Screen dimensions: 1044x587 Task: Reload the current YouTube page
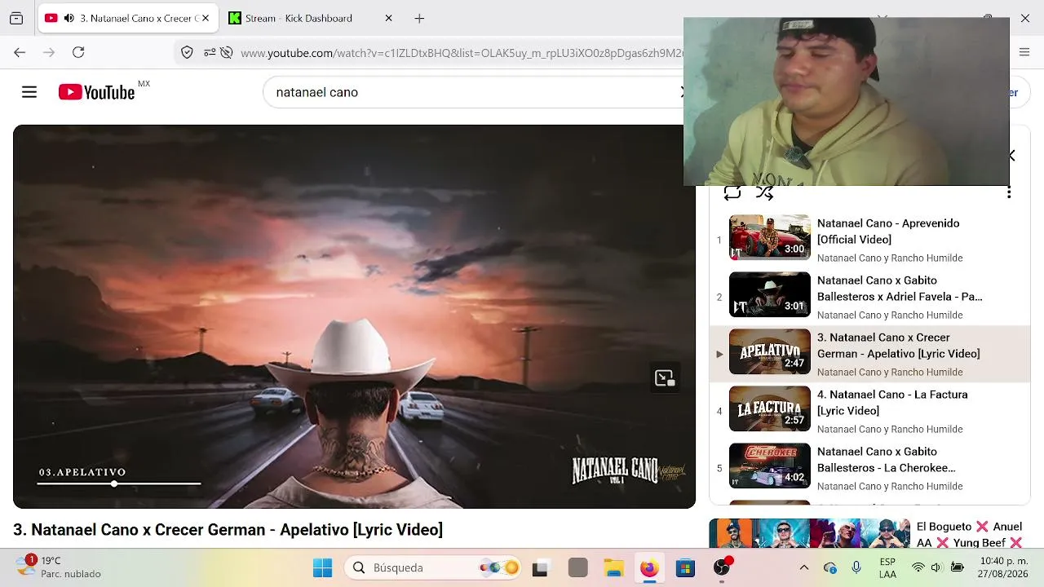click(78, 52)
